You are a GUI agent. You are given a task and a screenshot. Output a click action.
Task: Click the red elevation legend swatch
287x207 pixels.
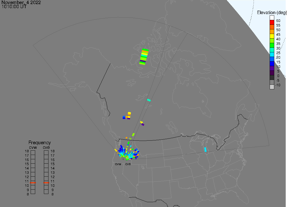(272, 22)
